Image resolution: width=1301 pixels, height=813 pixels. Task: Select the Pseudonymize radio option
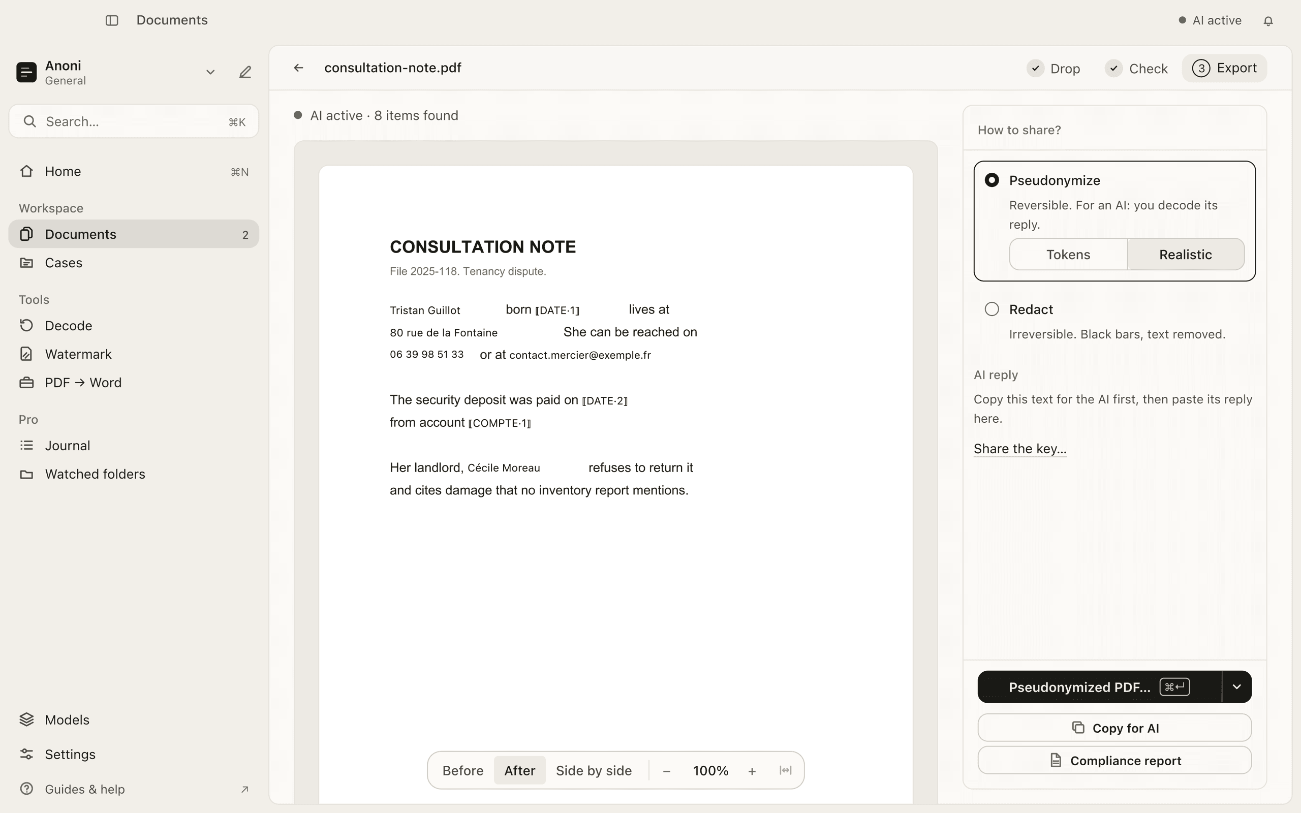(992, 180)
